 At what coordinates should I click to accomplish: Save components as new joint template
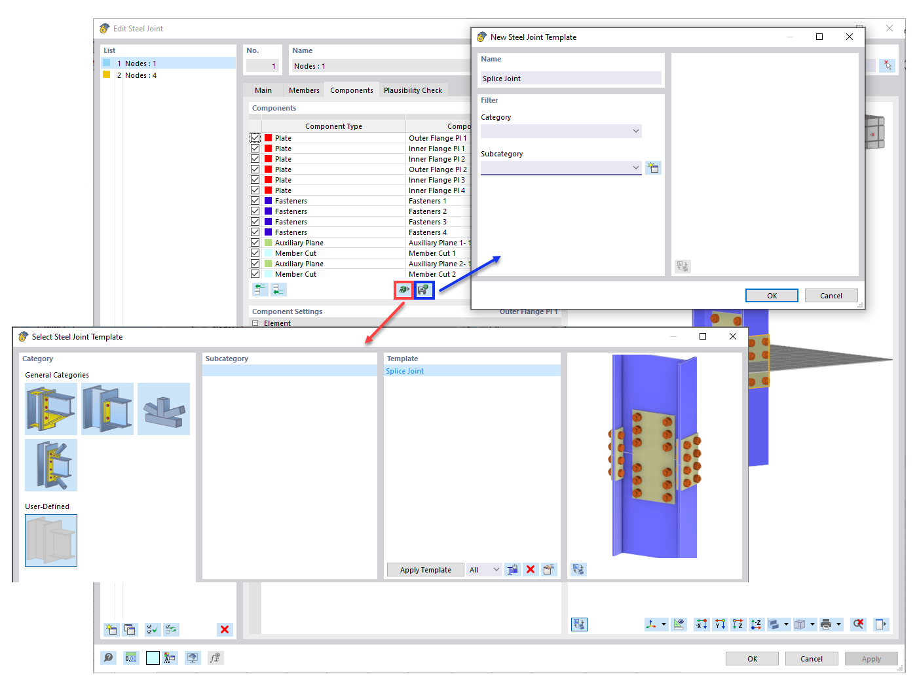(x=424, y=289)
